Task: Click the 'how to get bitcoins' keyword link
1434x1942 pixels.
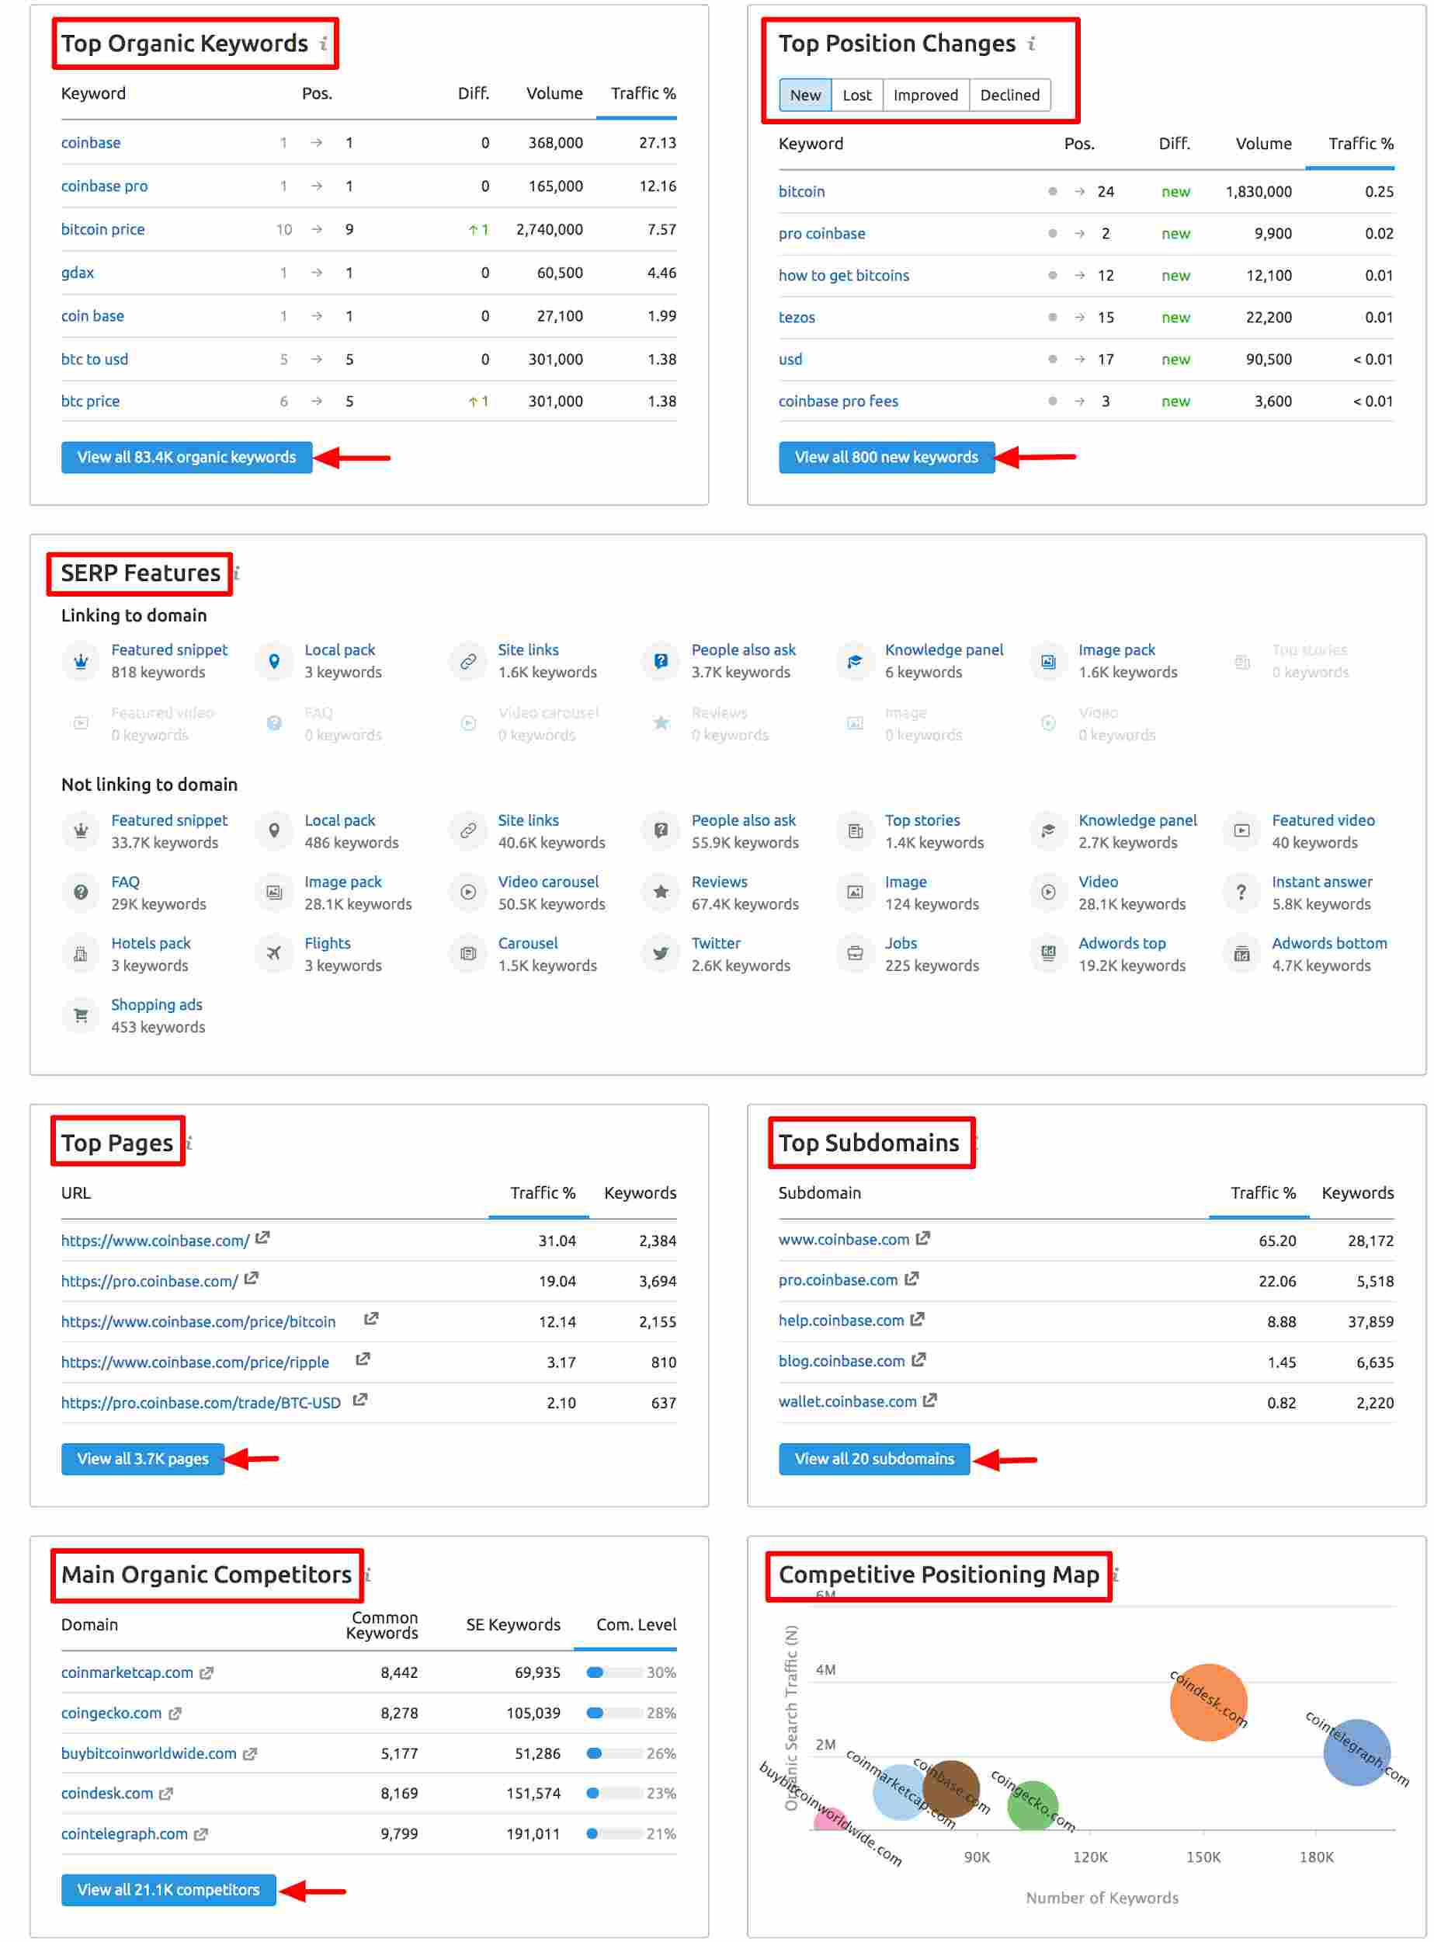Action: tap(844, 275)
